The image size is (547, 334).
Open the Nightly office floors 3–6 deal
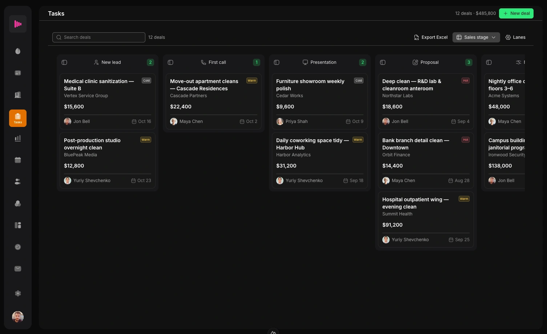504,102
